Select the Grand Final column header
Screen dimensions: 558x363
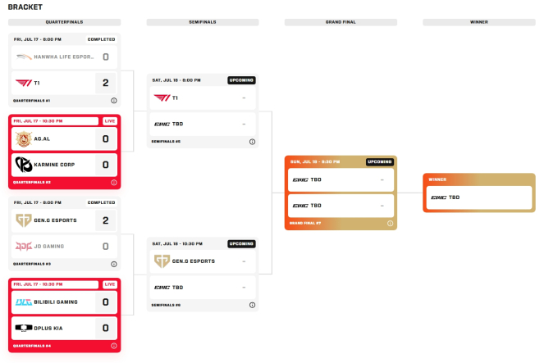[341, 22]
